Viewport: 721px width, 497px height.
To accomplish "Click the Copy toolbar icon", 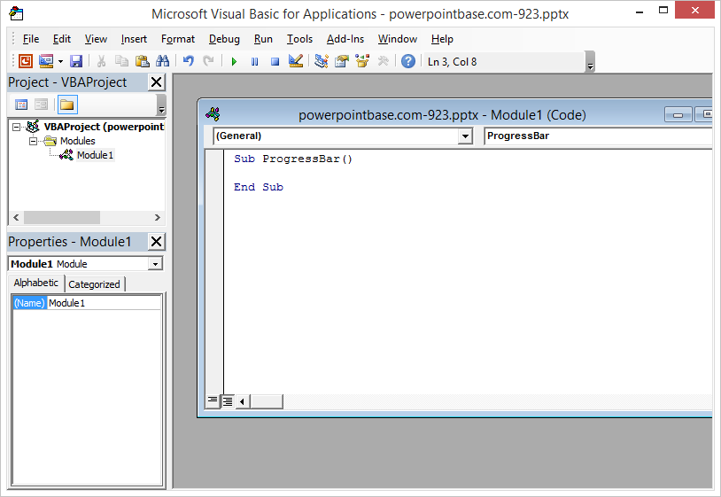I will [121, 61].
